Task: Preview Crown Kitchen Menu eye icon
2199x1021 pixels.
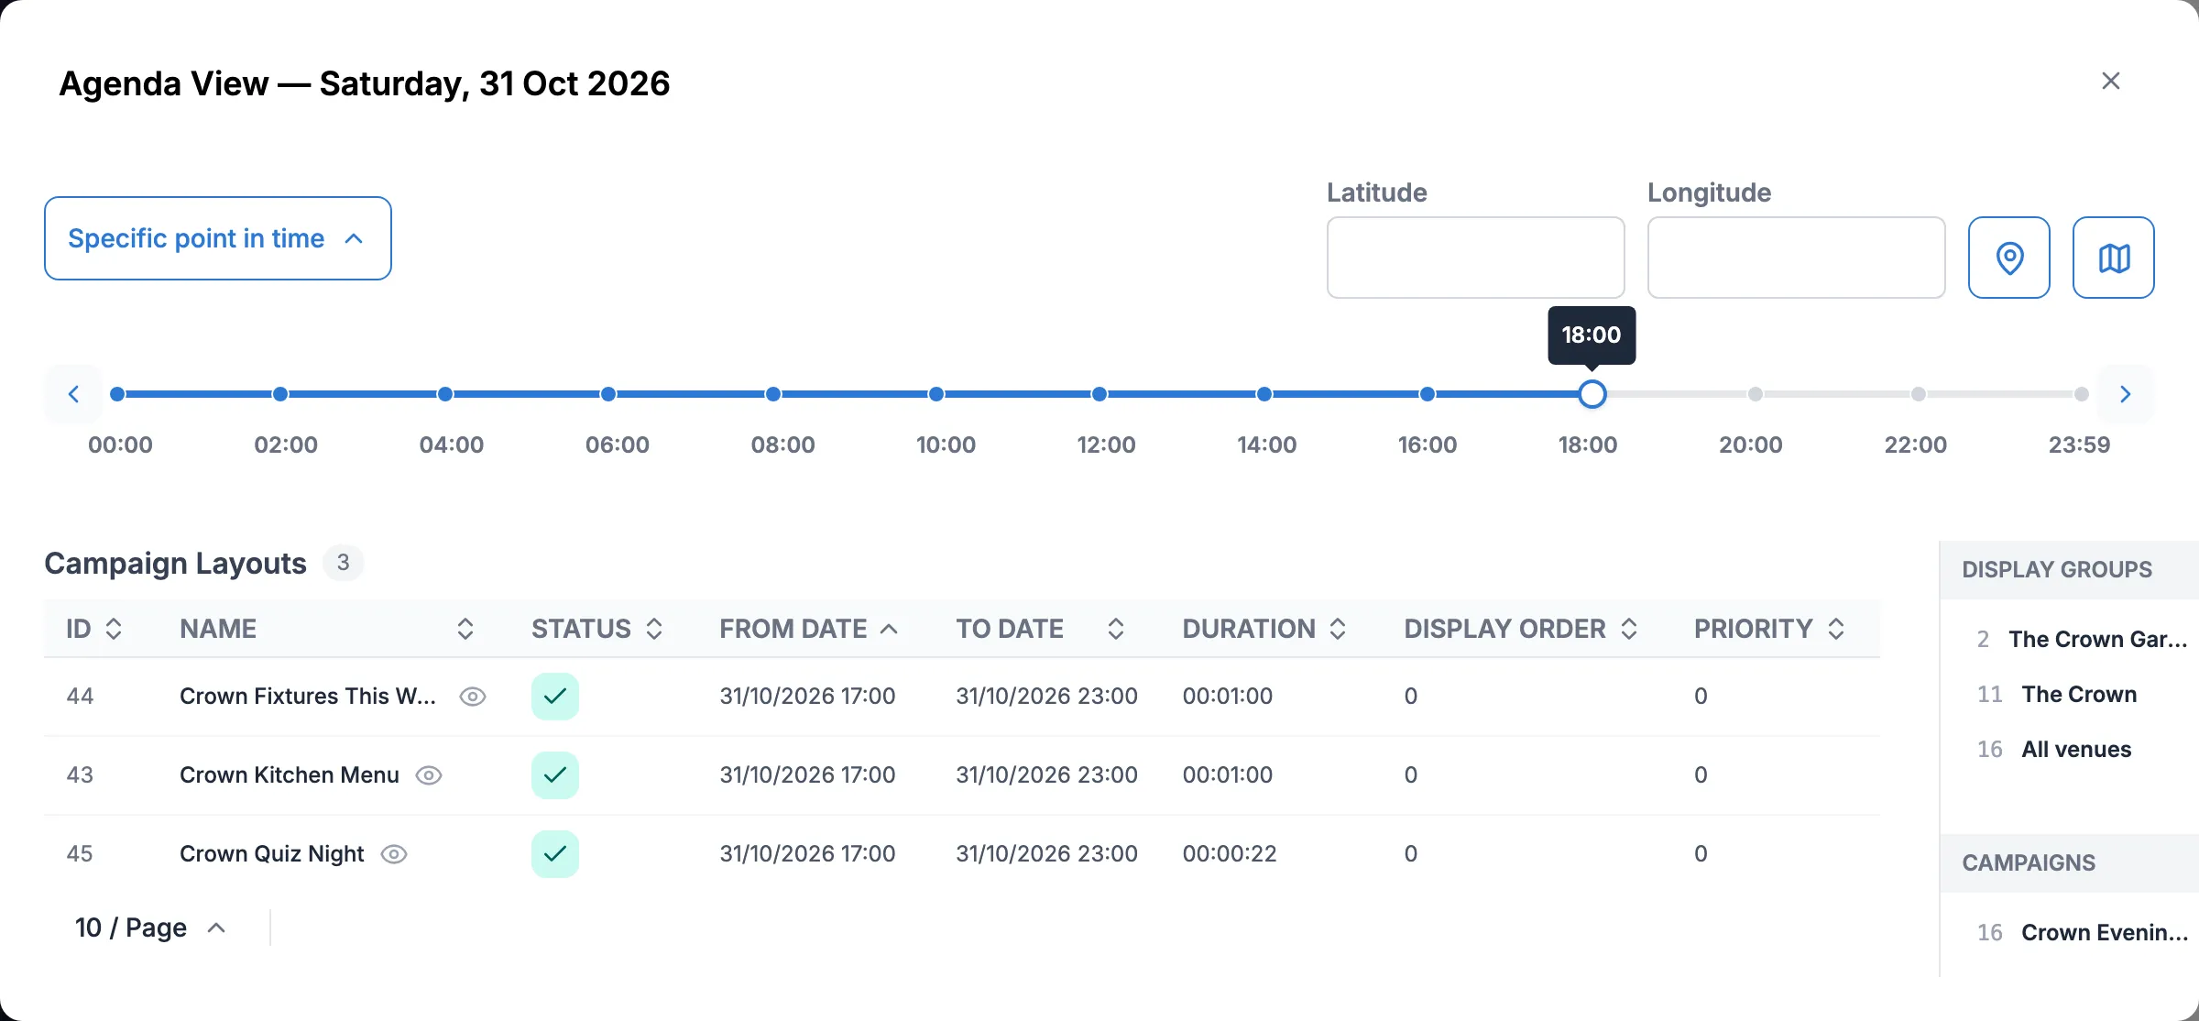Action: (429, 775)
